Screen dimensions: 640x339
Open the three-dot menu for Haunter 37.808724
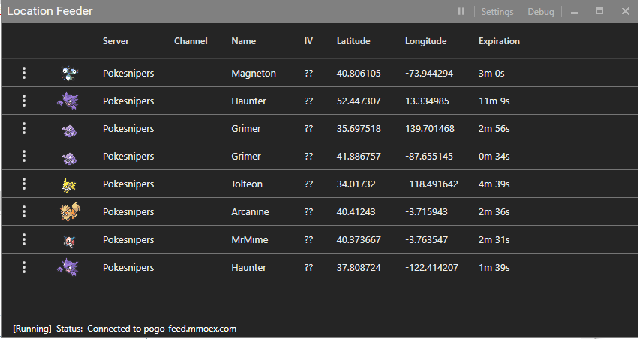[x=24, y=267]
